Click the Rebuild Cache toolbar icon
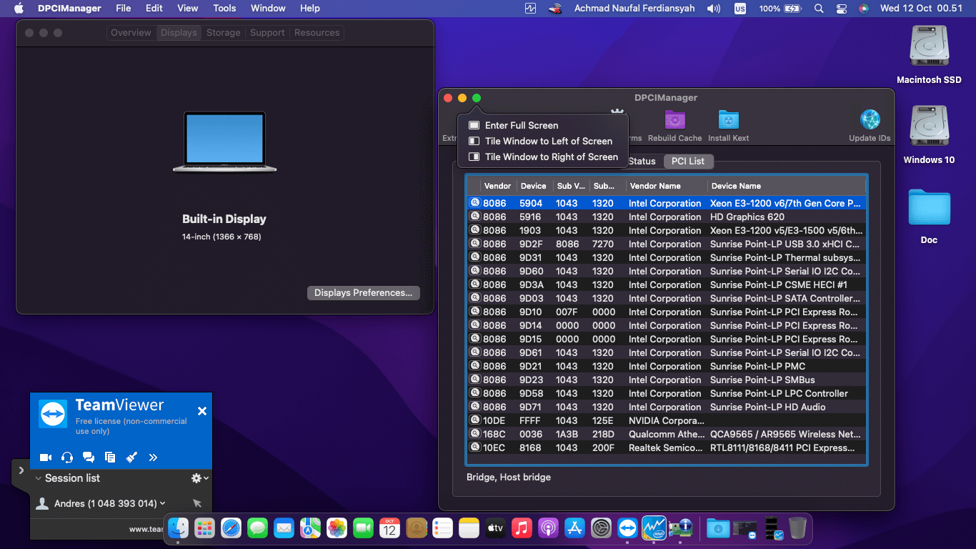 click(674, 120)
